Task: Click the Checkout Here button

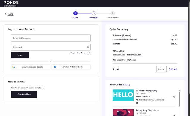Action: [24, 94]
